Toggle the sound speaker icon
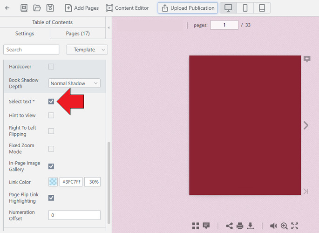 (x=273, y=226)
